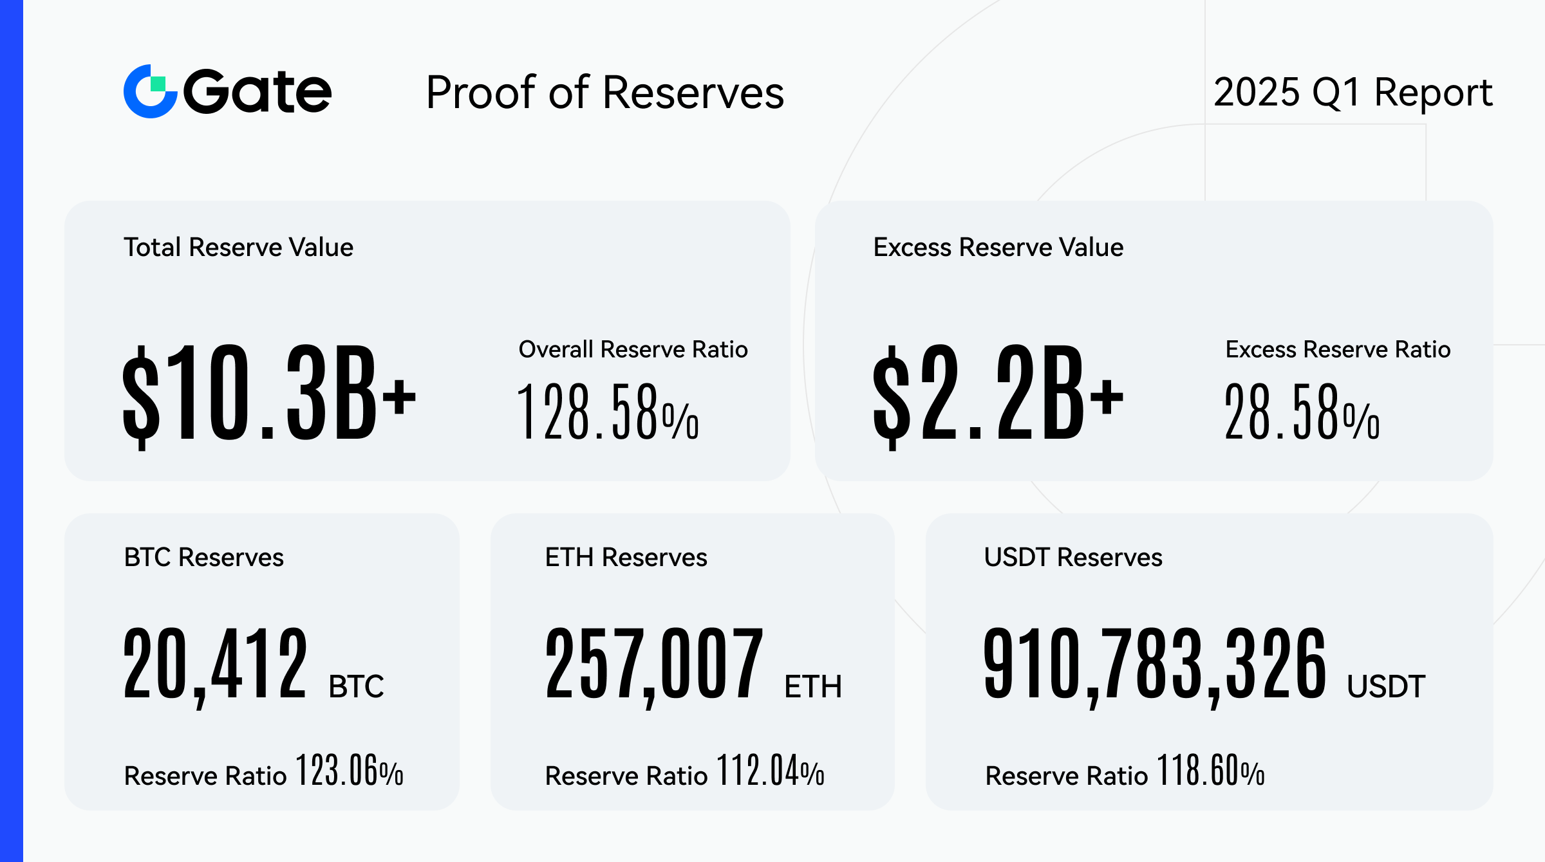The width and height of the screenshot is (1545, 862).
Task: Click the ETH Reserves card title
Action: [626, 557]
